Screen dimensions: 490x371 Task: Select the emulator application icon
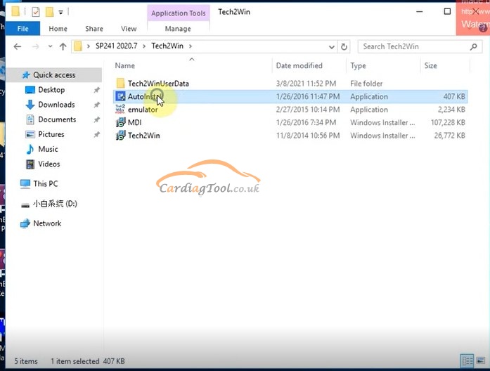(x=121, y=110)
